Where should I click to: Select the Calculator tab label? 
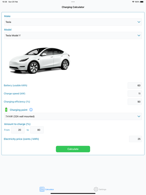pyautogui.click(x=49, y=189)
